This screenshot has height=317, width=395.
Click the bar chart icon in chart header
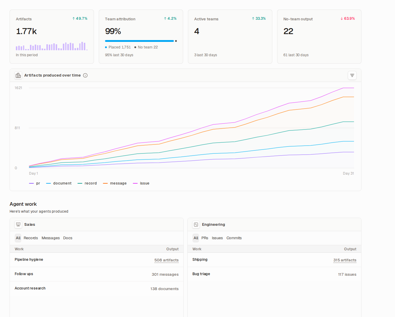(x=18, y=75)
